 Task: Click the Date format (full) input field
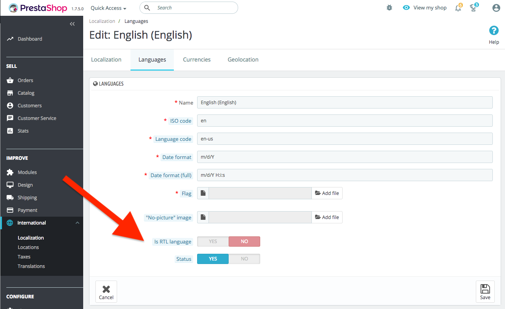(x=345, y=175)
